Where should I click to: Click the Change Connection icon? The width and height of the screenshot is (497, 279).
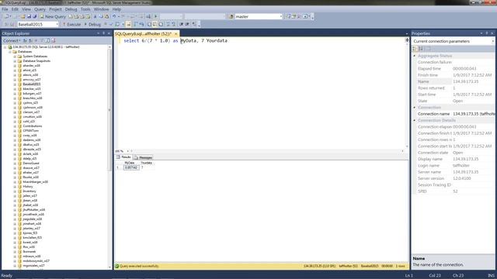point(12,24)
